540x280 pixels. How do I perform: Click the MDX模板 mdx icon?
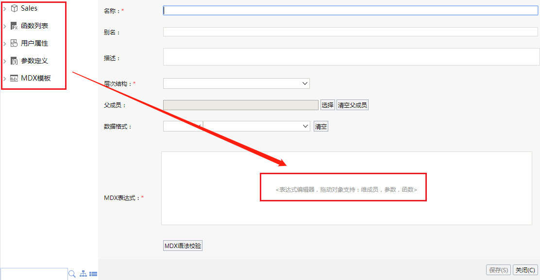click(x=14, y=79)
